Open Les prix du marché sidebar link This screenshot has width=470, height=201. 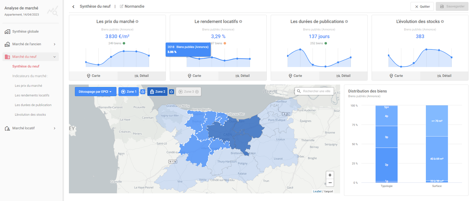coord(28,86)
